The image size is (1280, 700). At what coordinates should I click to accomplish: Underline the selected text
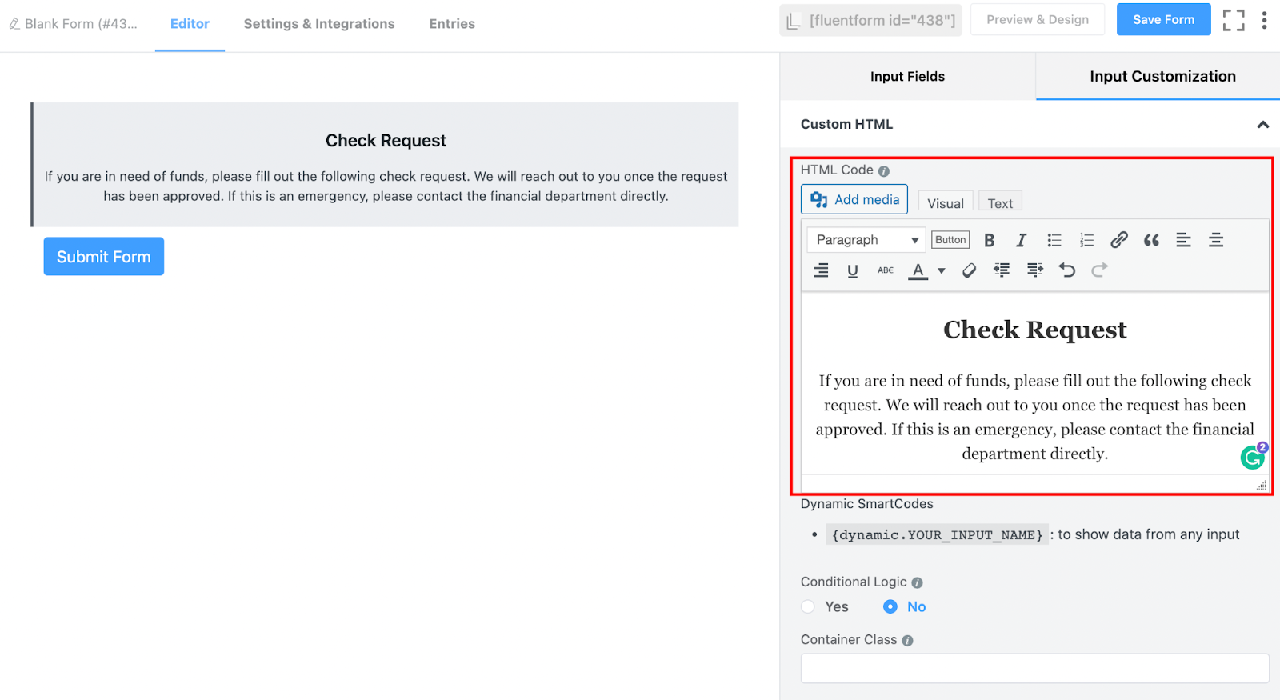(x=853, y=270)
